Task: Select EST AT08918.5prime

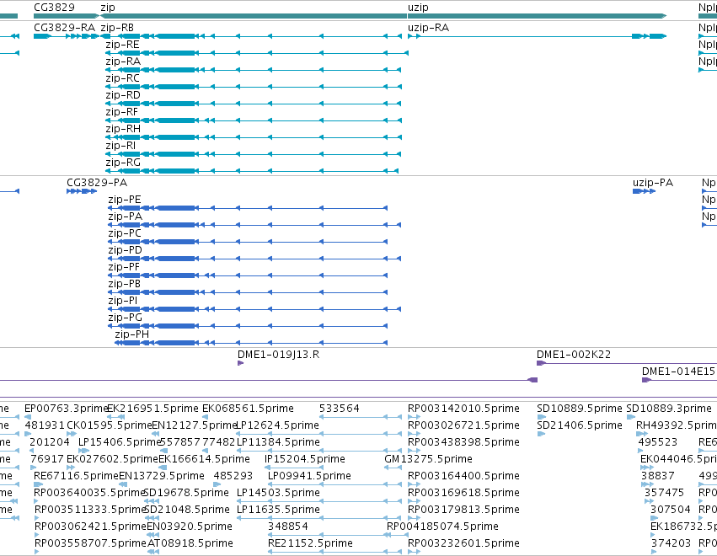Action: coord(190,543)
